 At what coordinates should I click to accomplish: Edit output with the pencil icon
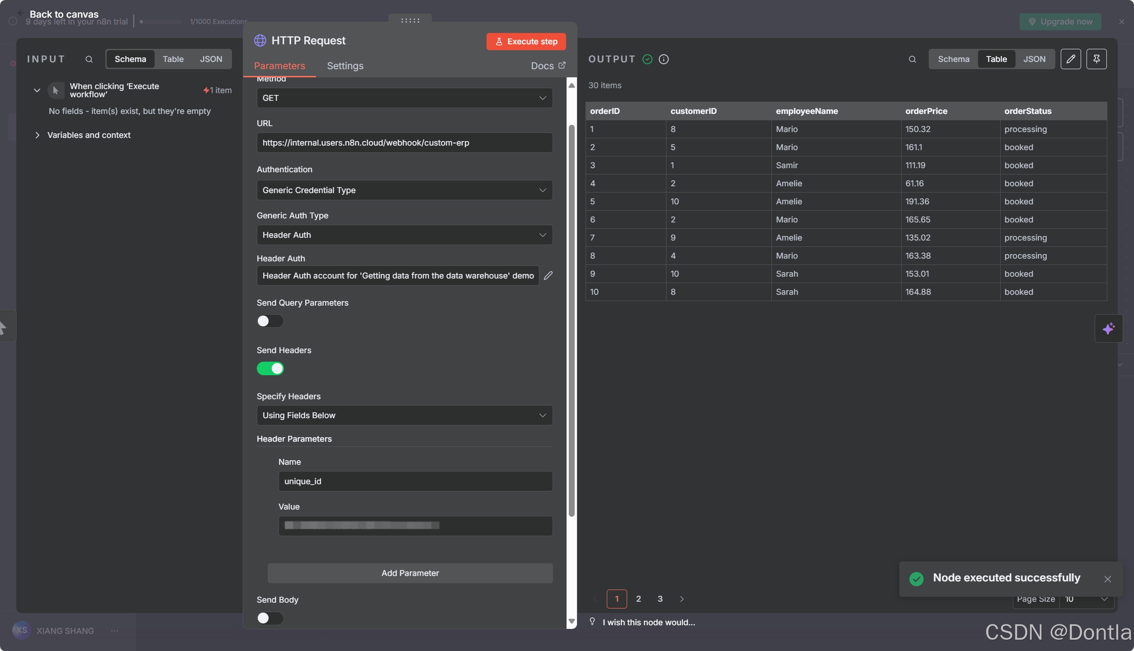[x=1071, y=59]
